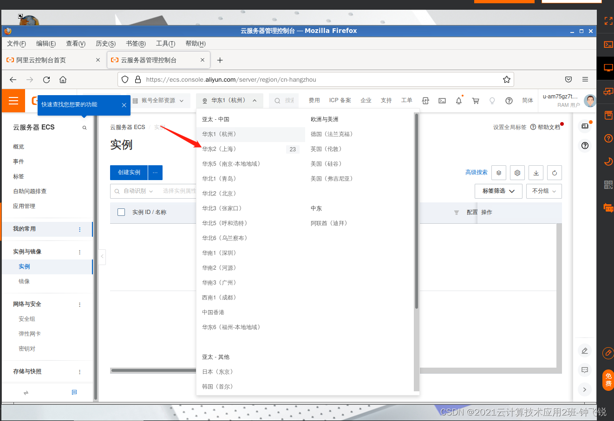Open instance list column settings gear

pyautogui.click(x=517, y=173)
